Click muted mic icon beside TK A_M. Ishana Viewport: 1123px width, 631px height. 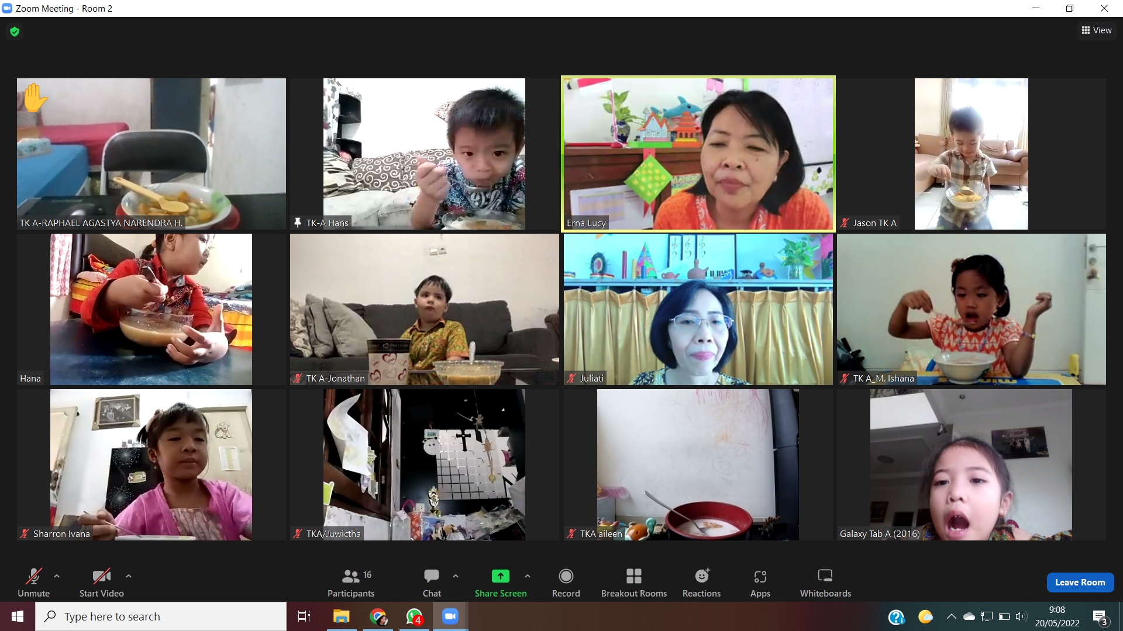pyautogui.click(x=845, y=378)
